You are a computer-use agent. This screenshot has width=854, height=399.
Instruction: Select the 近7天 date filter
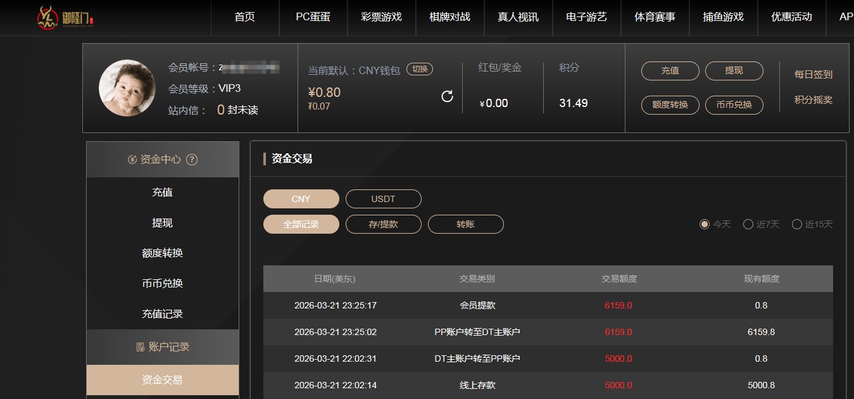pyautogui.click(x=748, y=224)
